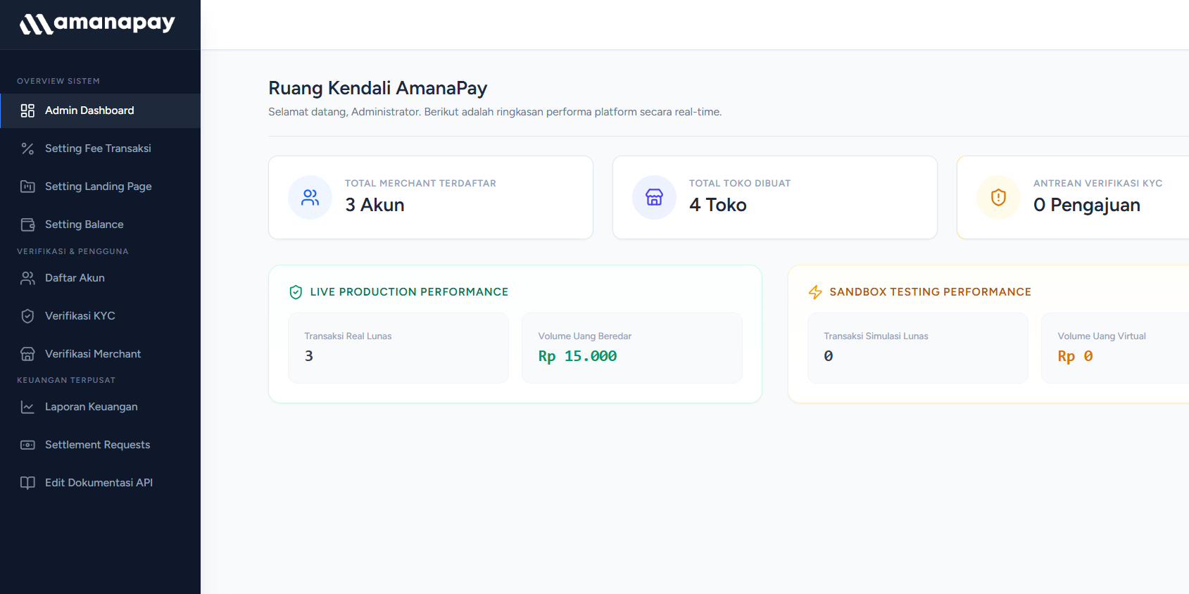Click the Antrean Verifikasi KYC card
Screen dimensions: 1189x594
1073,197
